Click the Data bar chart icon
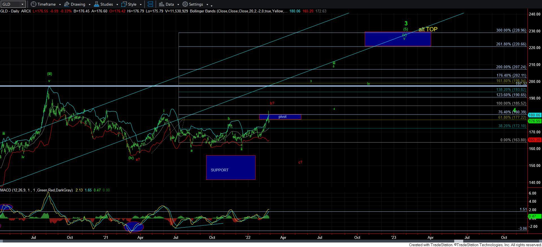542x247 pixels. pyautogui.click(x=161, y=4)
